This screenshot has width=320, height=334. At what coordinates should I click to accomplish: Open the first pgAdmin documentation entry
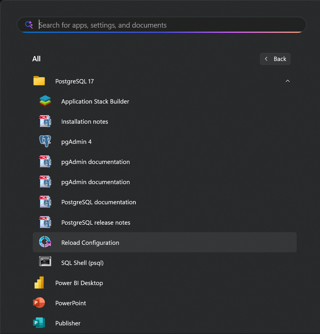[x=95, y=162]
